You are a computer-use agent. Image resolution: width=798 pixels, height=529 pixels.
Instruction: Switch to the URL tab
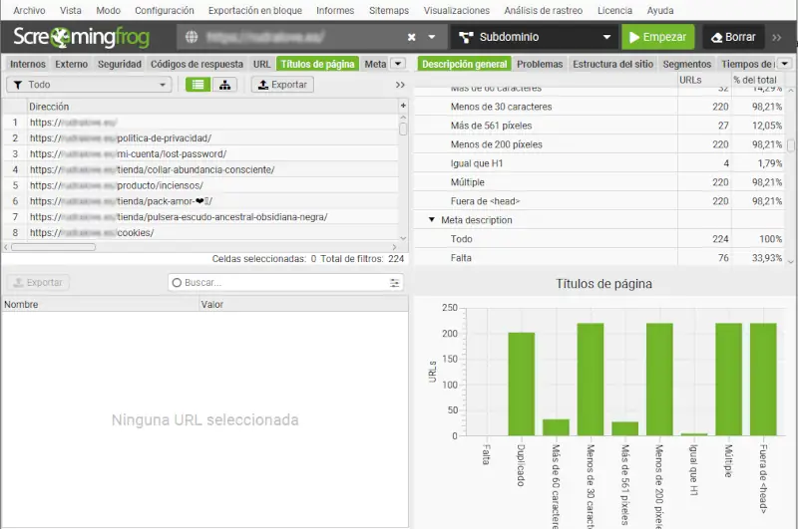[x=261, y=64]
